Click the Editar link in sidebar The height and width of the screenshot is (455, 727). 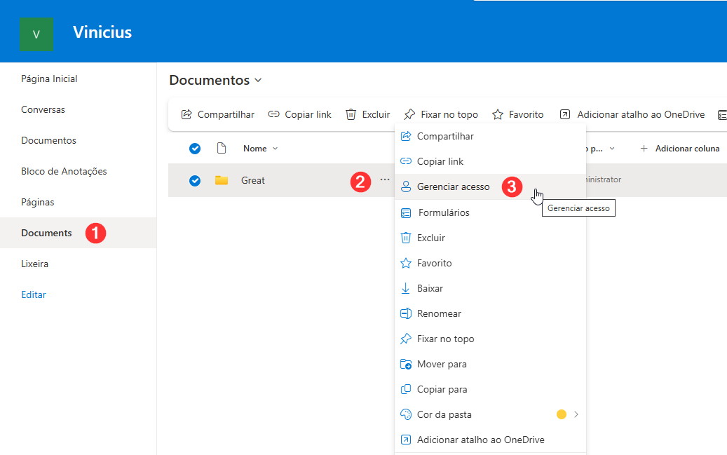point(34,294)
